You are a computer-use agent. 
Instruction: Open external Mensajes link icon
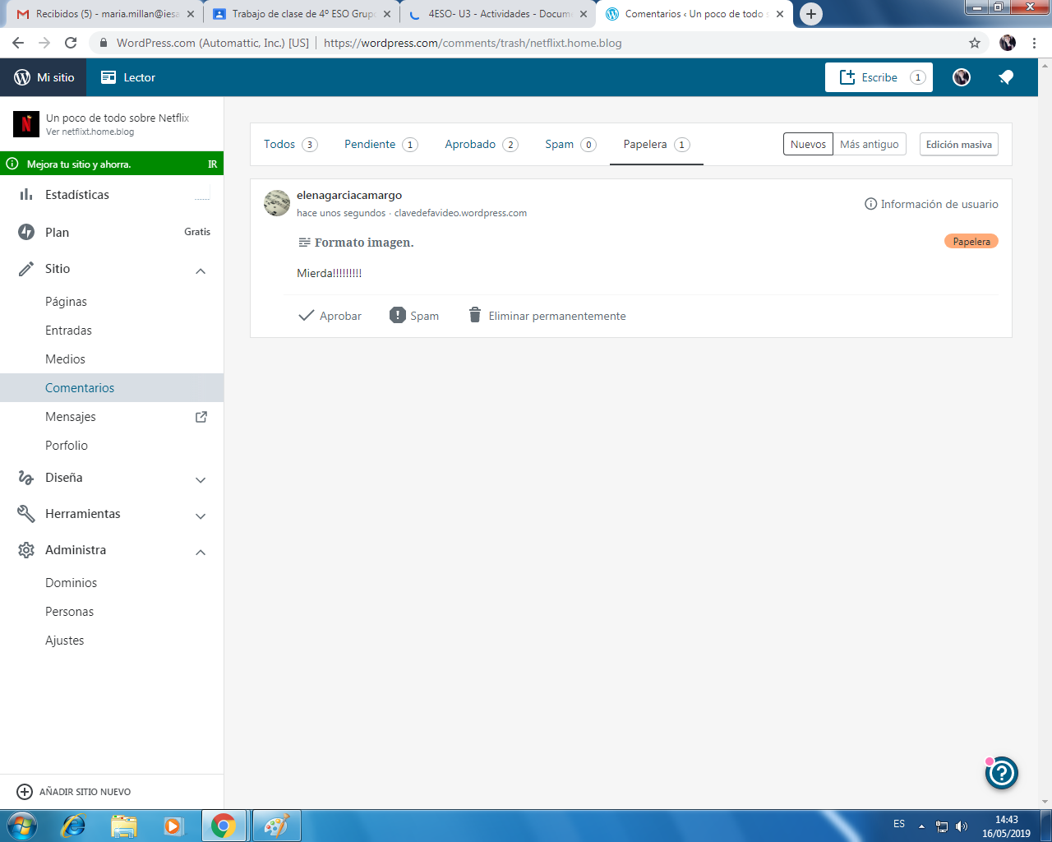click(201, 417)
